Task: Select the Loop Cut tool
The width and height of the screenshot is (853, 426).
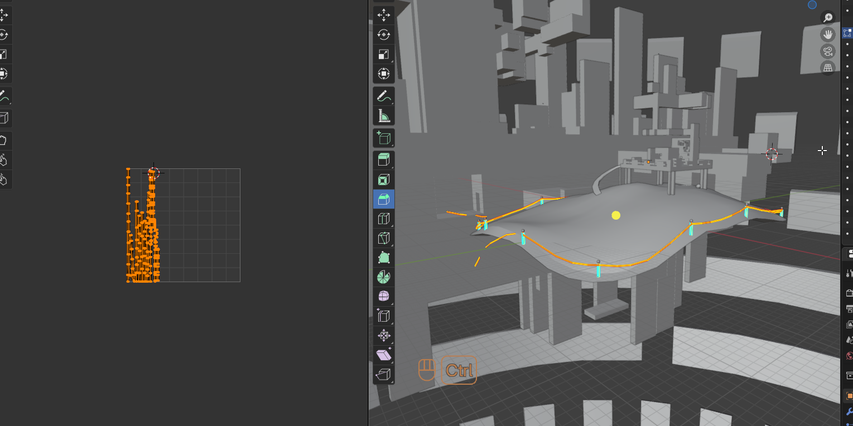Action: pos(384,218)
